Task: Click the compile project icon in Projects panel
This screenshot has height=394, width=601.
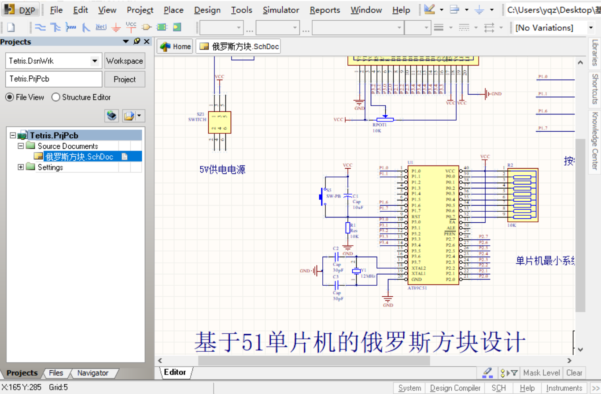Action: tap(112, 116)
